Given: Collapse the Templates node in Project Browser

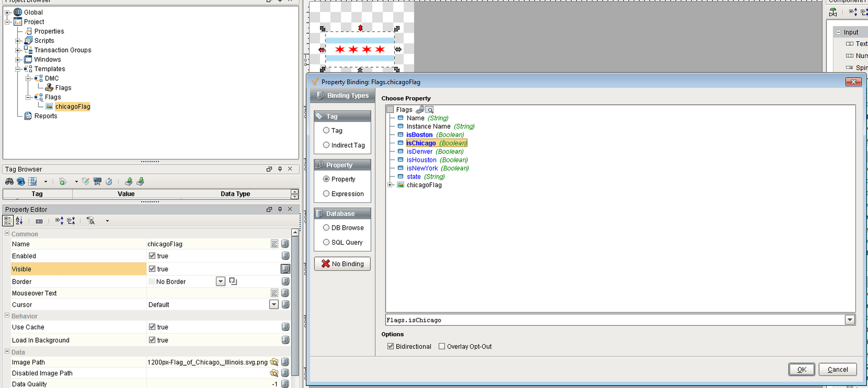Looking at the screenshot, I should click(x=18, y=69).
